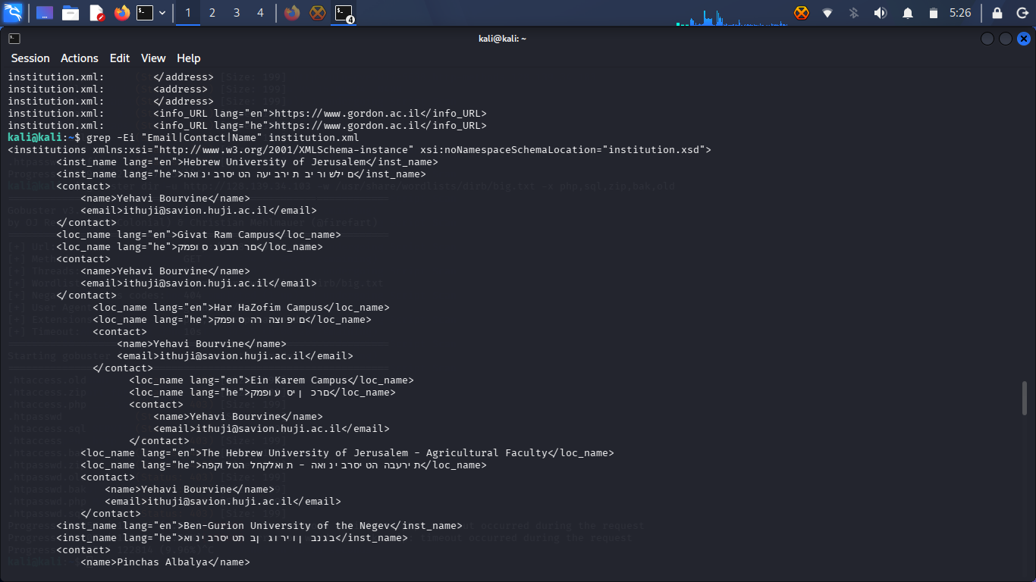Viewport: 1036px width, 582px height.
Task: Click the https://www.gordon.ac.il URL in lang="he" line
Action: click(347, 126)
